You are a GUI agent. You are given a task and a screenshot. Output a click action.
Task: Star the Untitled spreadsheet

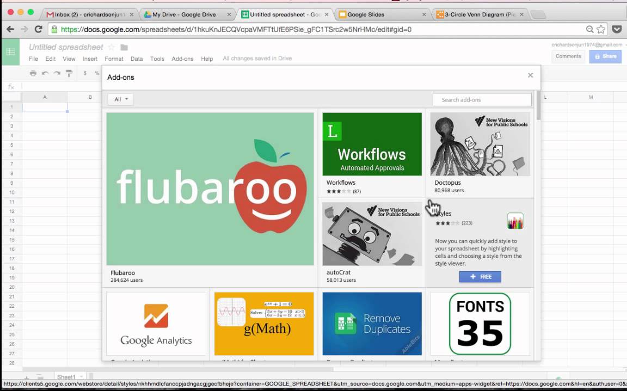[112, 47]
